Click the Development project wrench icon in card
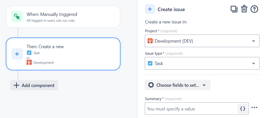The image size is (265, 118). (29, 63)
